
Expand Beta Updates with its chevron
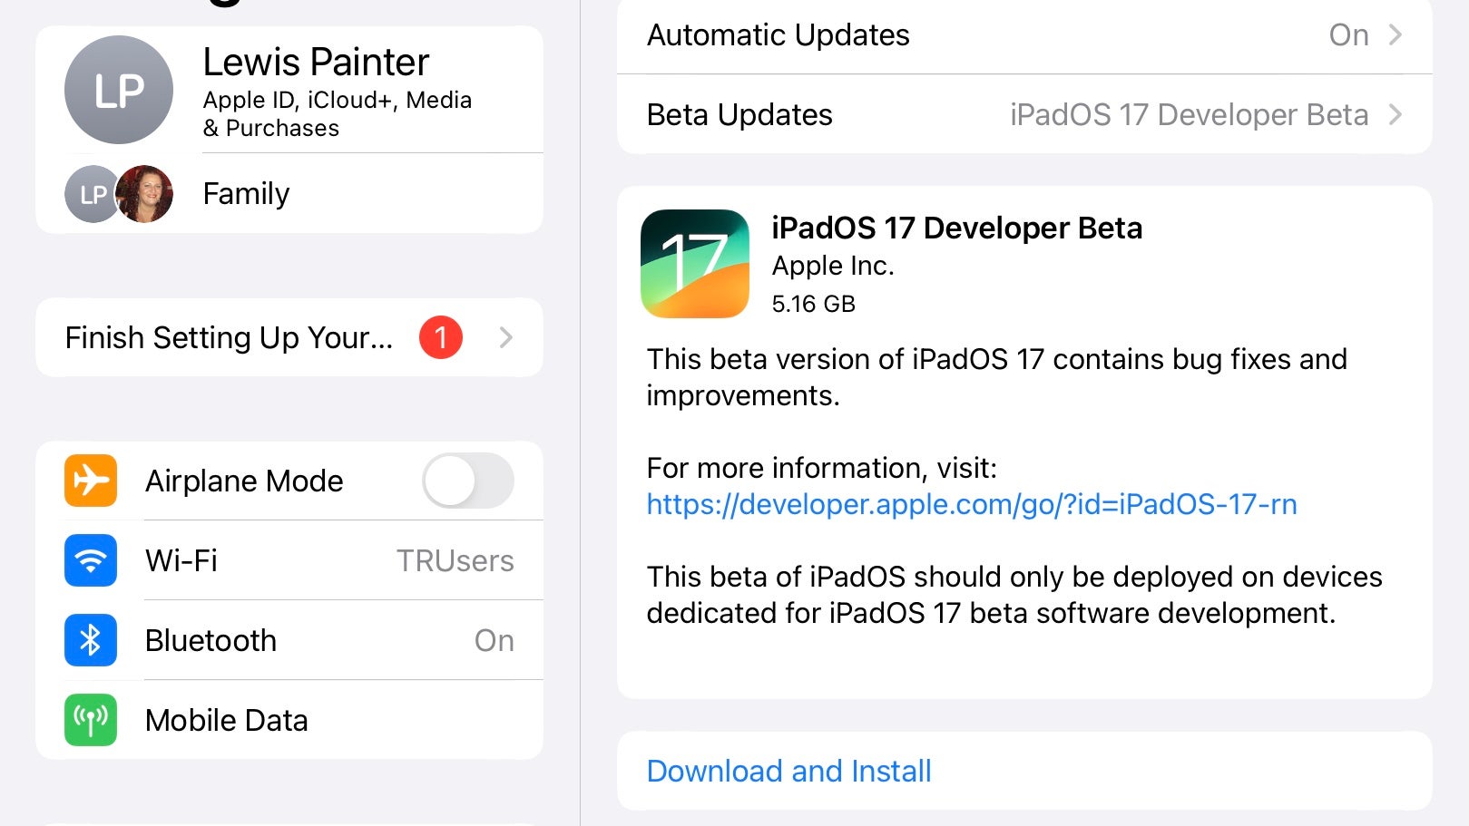pos(1396,115)
